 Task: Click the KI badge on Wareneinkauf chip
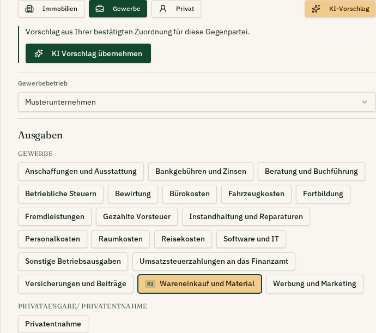(x=150, y=284)
